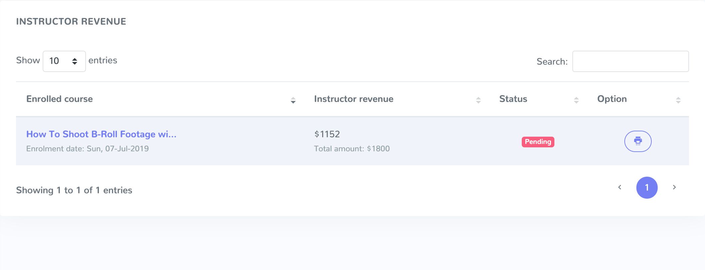The height and width of the screenshot is (270, 705).
Task: Click the print invoice icon button
Action: pos(638,141)
